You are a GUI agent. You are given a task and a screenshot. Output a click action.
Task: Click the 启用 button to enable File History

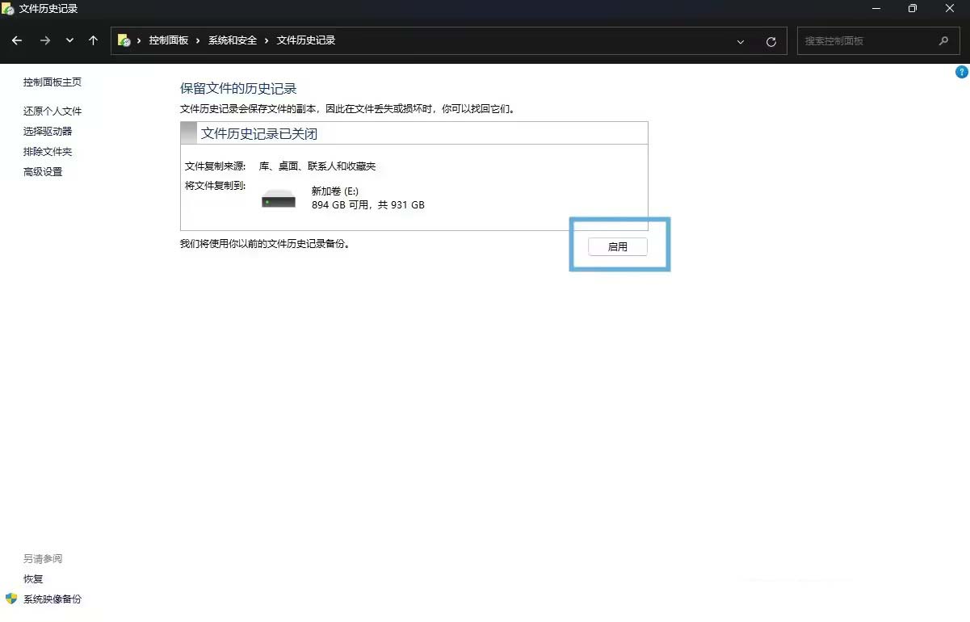[x=617, y=246]
